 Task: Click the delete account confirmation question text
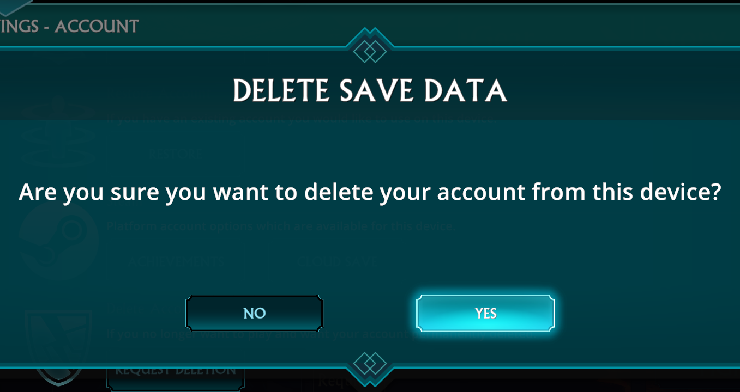click(370, 192)
